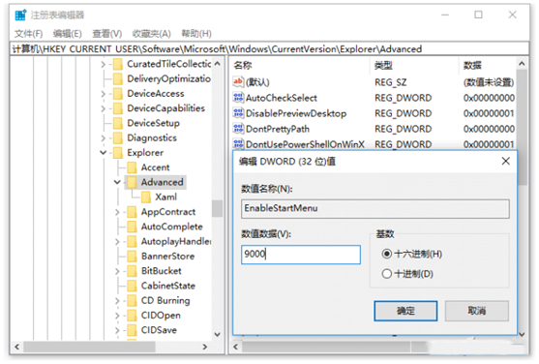This screenshot has height=364, width=539.
Task: Open the 文件(F) menu
Action: [28, 34]
